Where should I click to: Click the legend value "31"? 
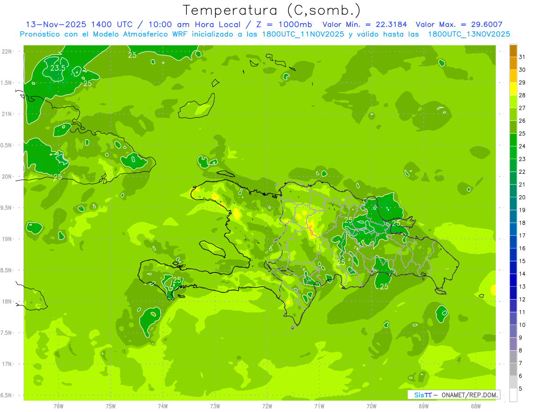coord(522,57)
